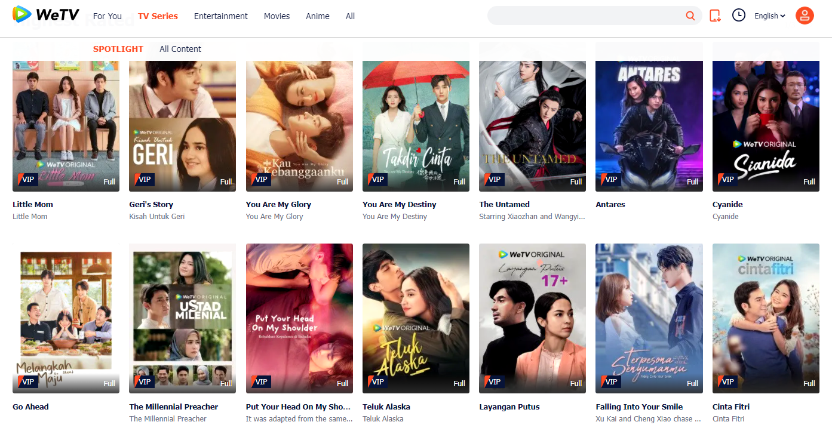Click the search magnifier icon

690,16
